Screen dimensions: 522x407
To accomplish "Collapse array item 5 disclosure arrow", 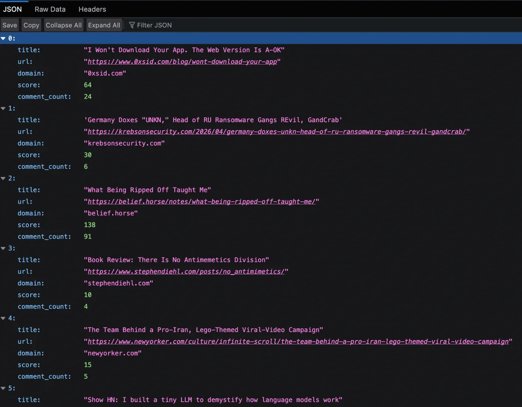I will click(x=3, y=388).
